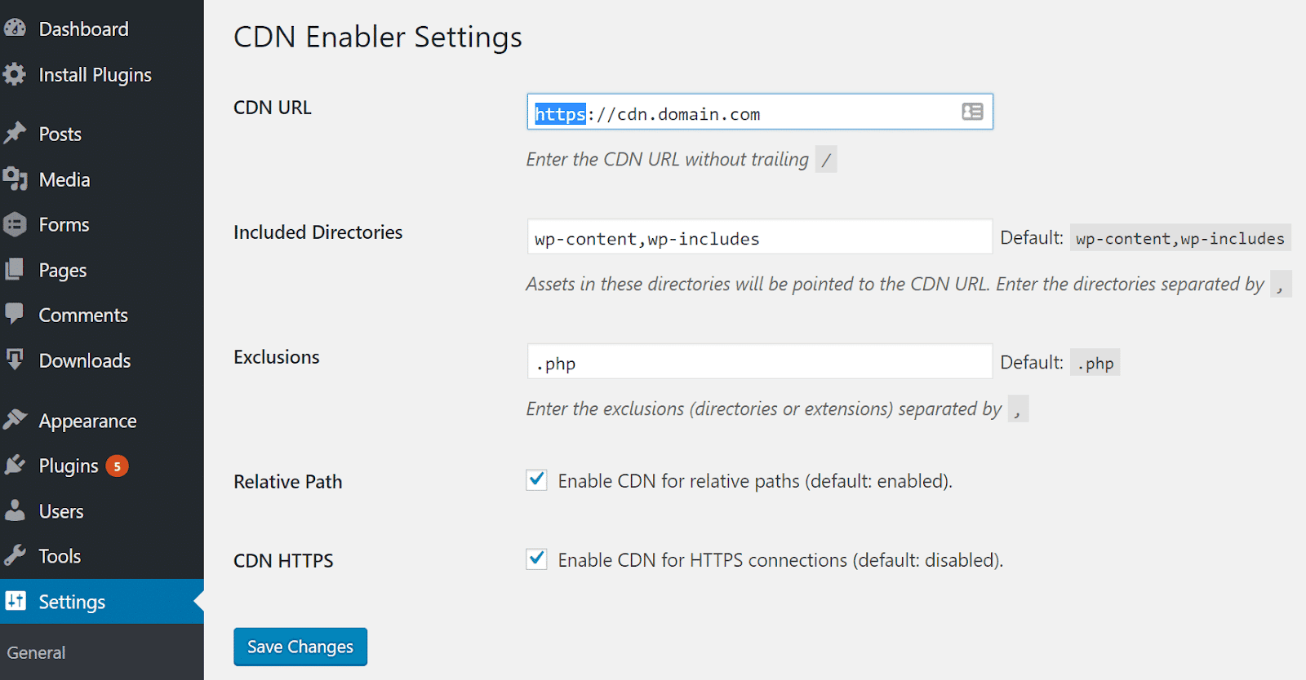Select the Downloads icon
Screen dimensions: 1306x680
tap(16, 360)
